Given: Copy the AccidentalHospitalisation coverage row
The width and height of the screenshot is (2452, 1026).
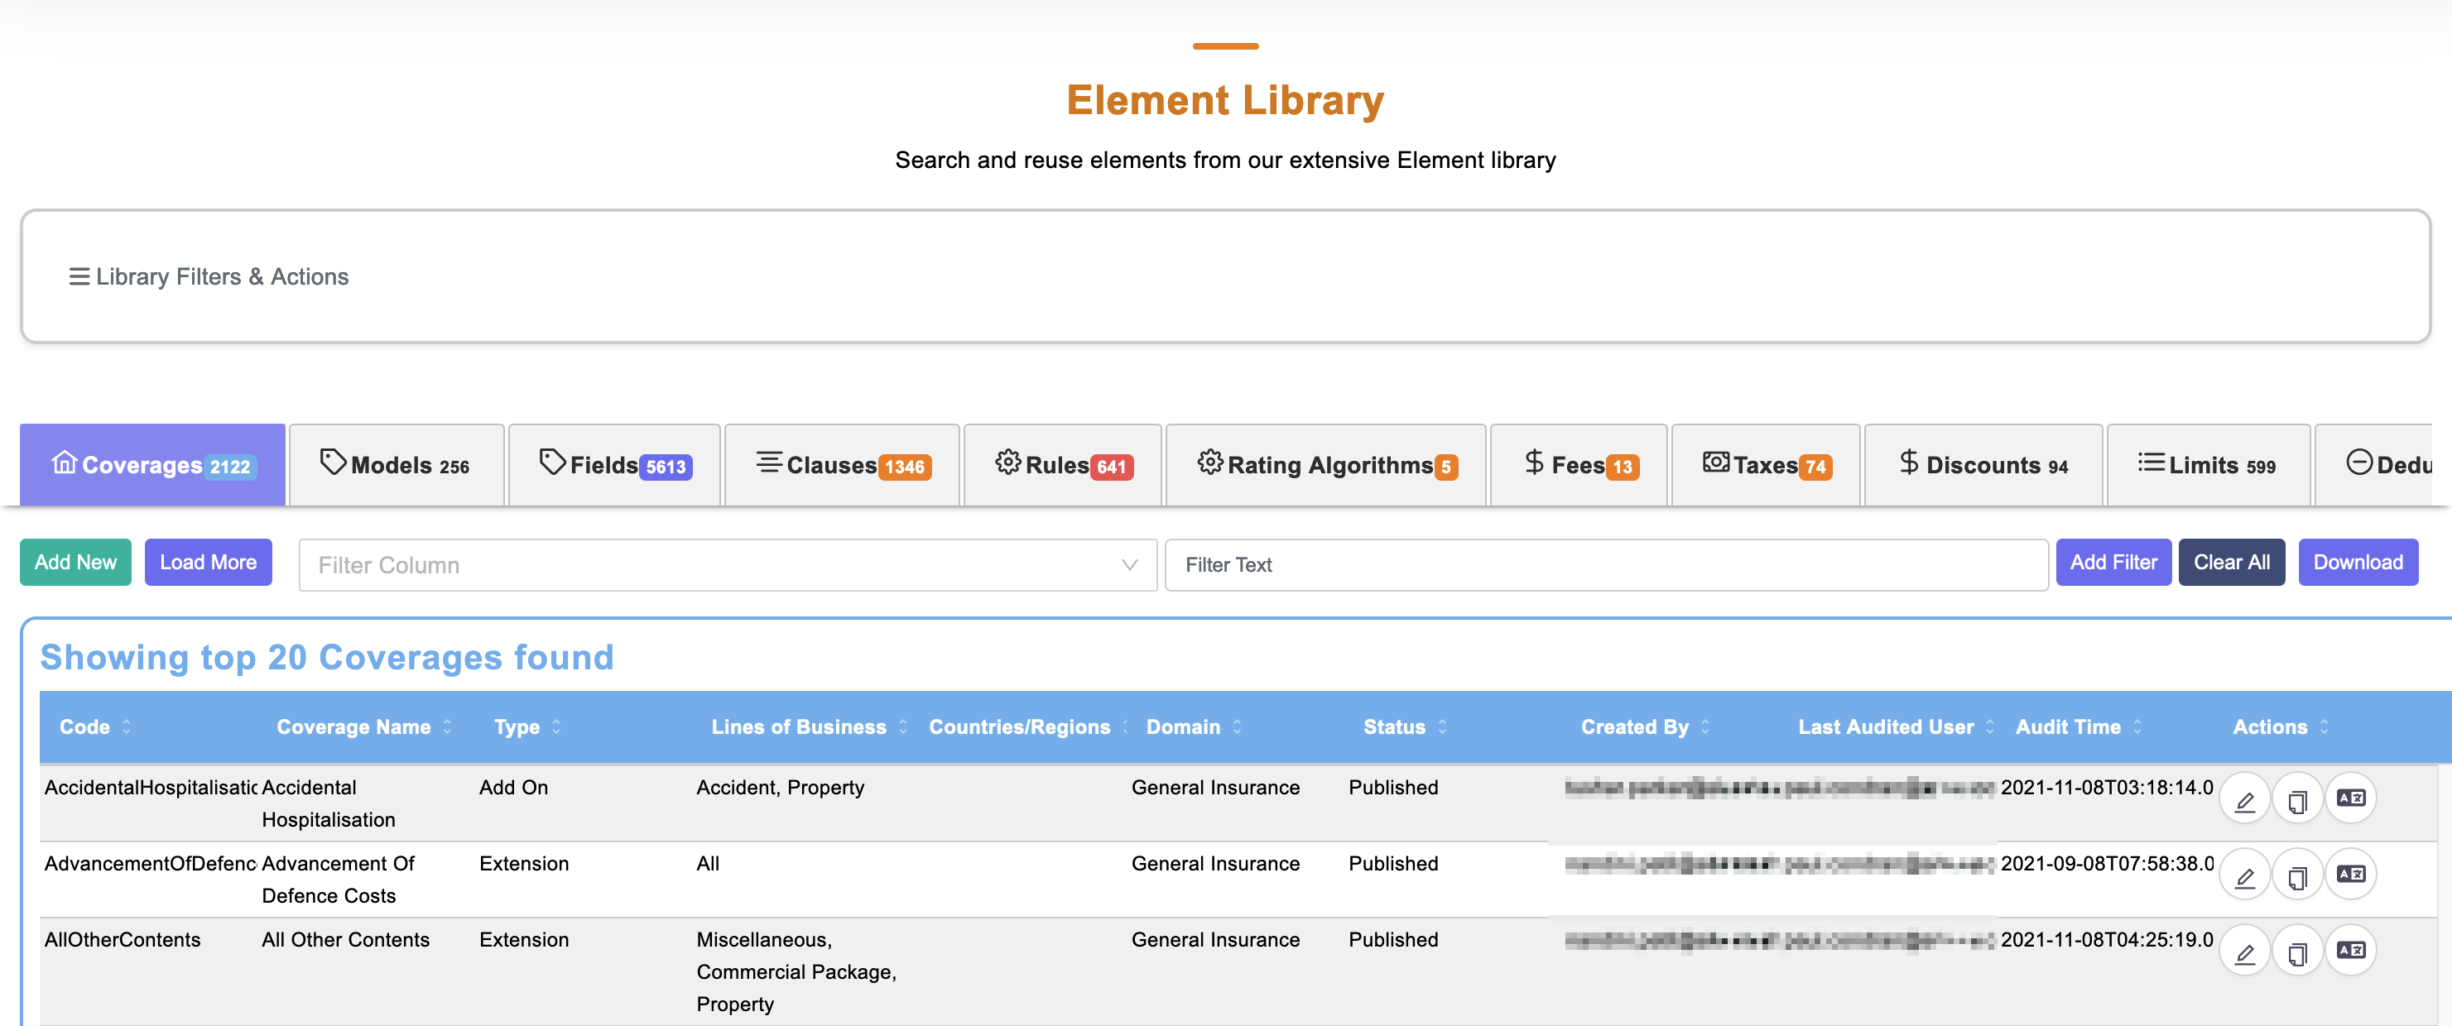Looking at the screenshot, I should coord(2298,799).
